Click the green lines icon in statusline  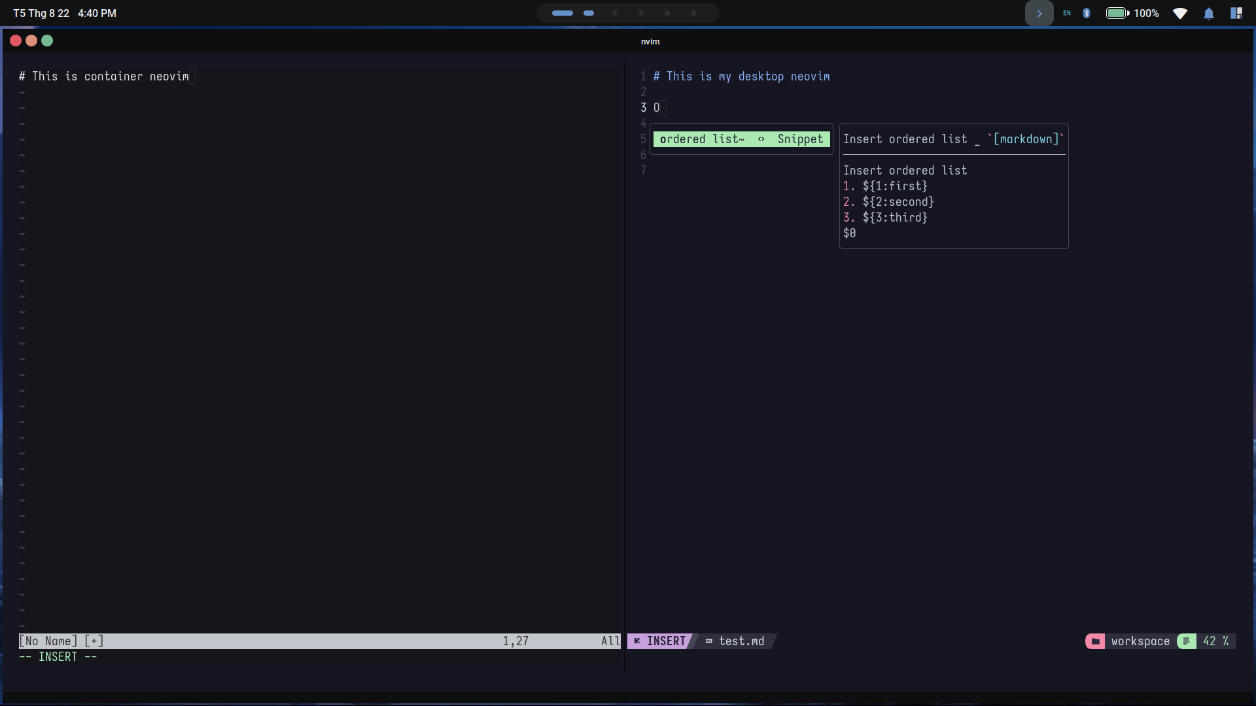(x=1186, y=641)
